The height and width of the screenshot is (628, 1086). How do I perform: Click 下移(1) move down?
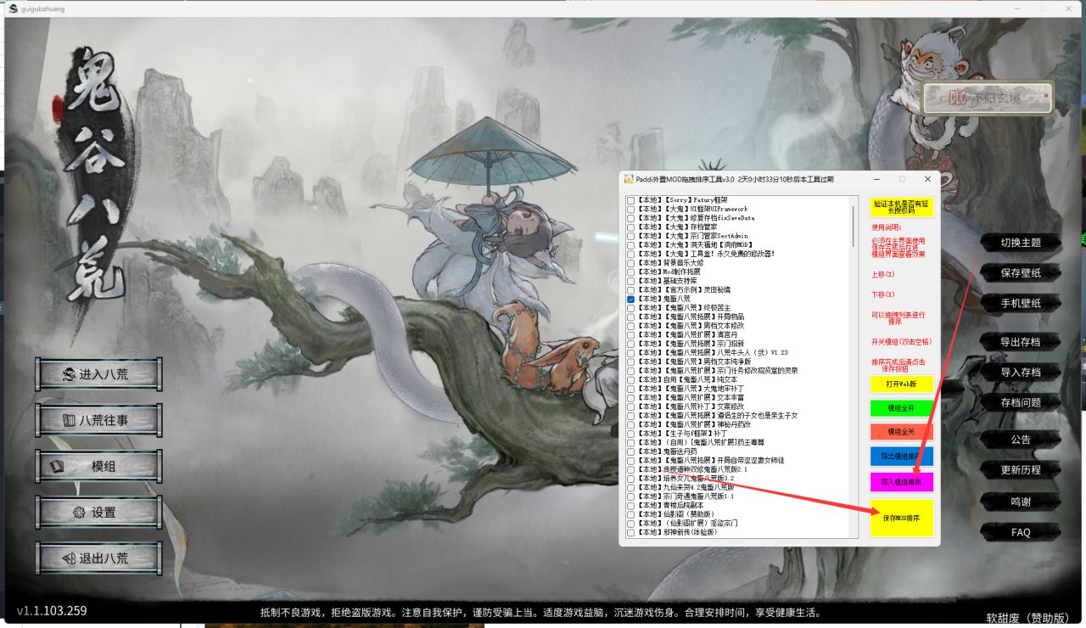click(x=883, y=294)
